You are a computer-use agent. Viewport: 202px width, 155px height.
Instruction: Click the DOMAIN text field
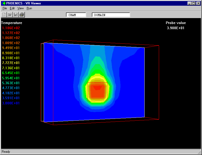(111, 15)
